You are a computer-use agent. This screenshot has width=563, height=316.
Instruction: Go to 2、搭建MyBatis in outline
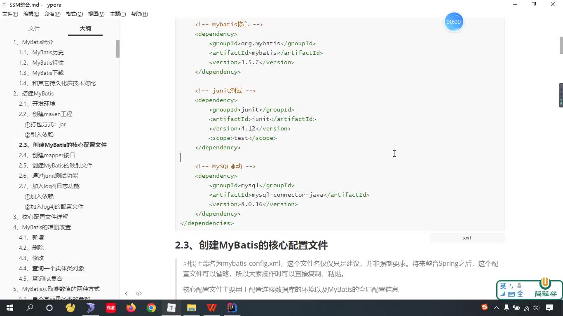coord(33,93)
